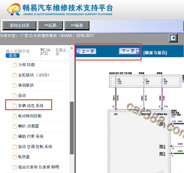Click left arrow icon on 上一页
This screenshot has width=184, height=173.
78,51
